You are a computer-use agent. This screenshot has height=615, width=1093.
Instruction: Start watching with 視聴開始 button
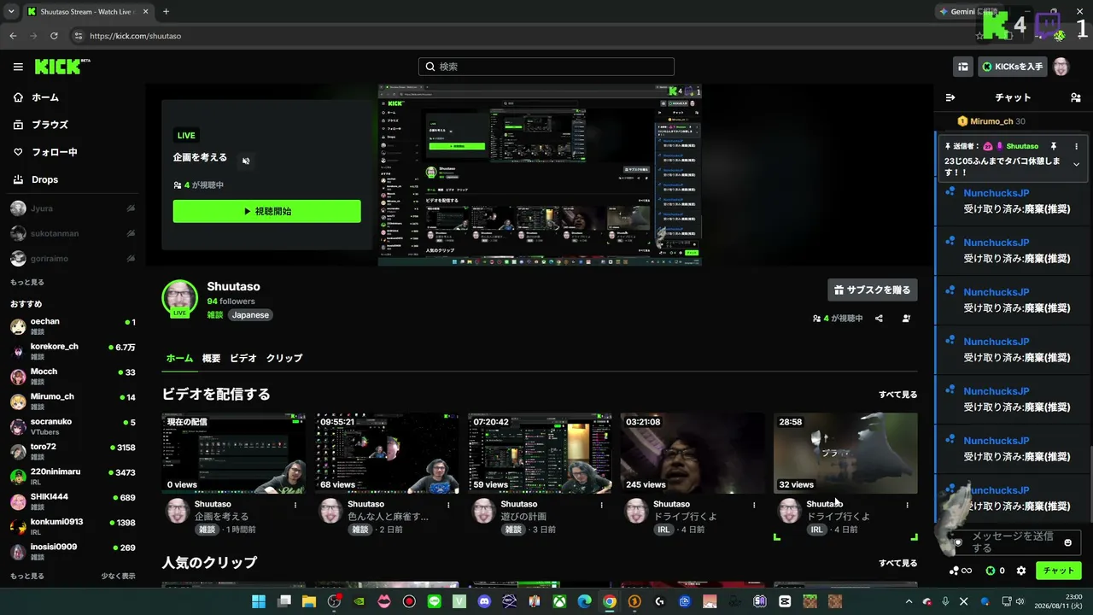coord(267,211)
